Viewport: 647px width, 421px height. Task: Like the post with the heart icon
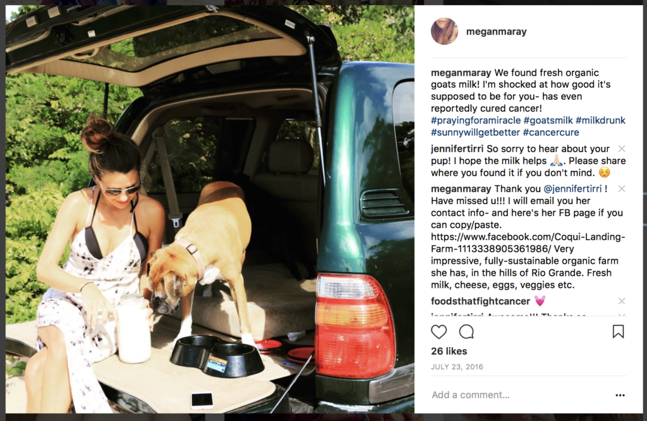(438, 331)
